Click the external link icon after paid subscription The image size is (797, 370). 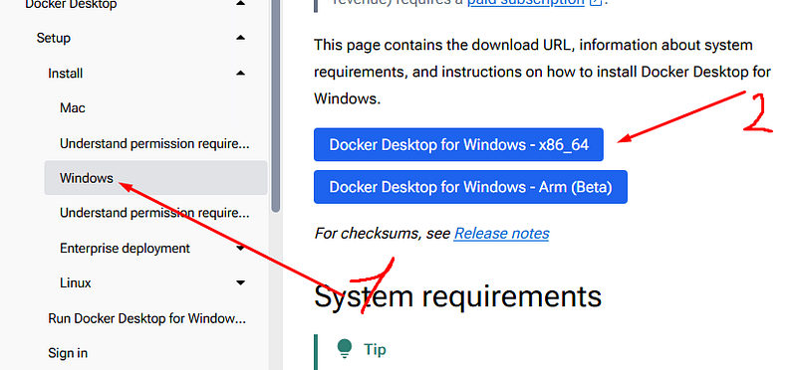596,2
